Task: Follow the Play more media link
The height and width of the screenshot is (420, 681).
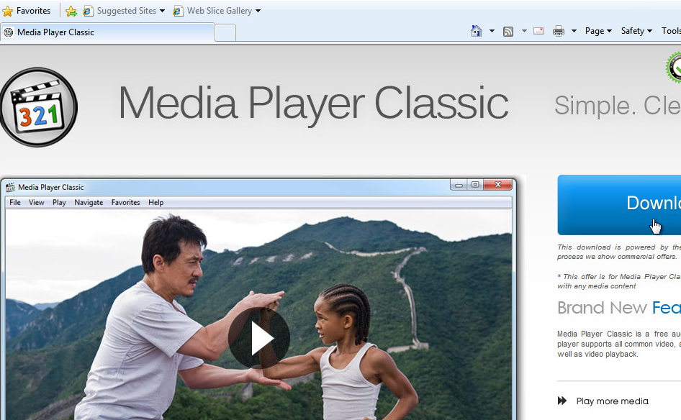Action: point(612,401)
